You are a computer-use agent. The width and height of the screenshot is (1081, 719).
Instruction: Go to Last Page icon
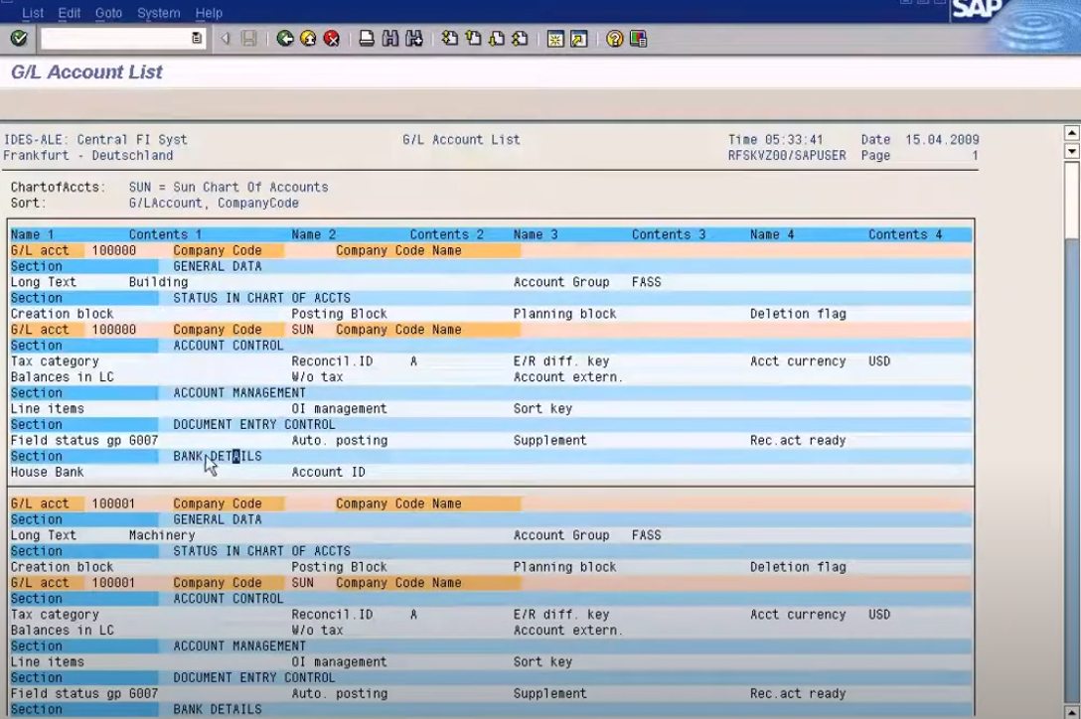520,39
